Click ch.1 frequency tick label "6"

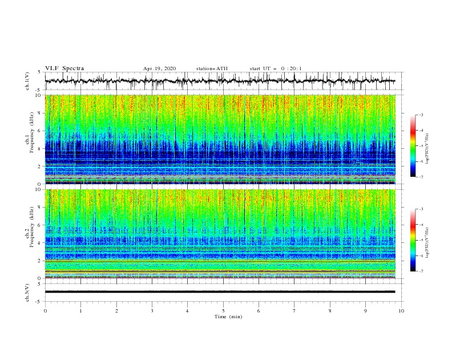tap(40, 131)
